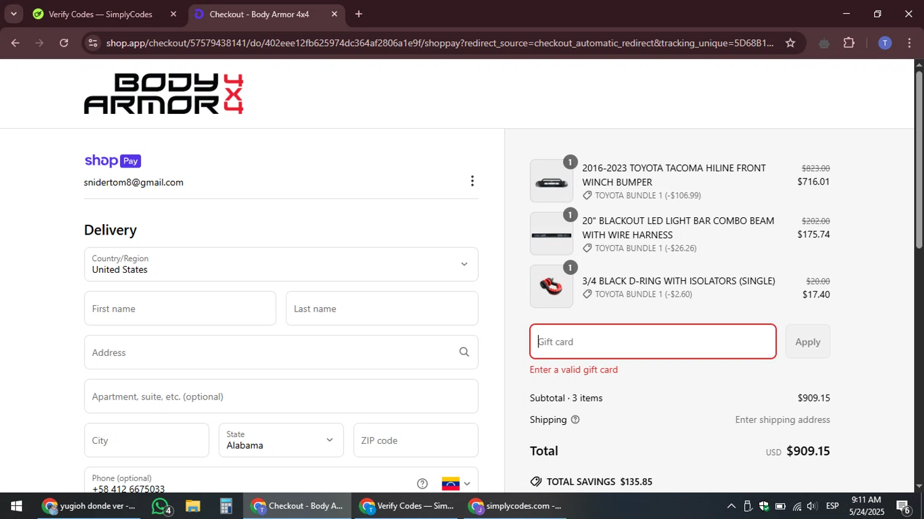Click the snidertom8@gmail.com email text

(x=134, y=182)
